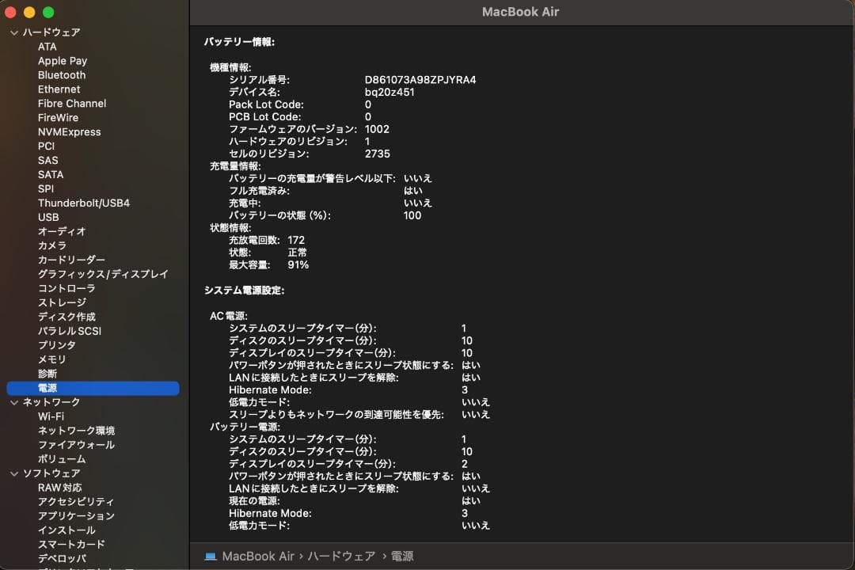
Task: Click MacBook Air in the path bar
Action: click(x=258, y=557)
